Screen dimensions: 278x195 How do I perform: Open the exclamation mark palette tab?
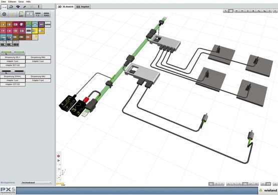[39, 6]
